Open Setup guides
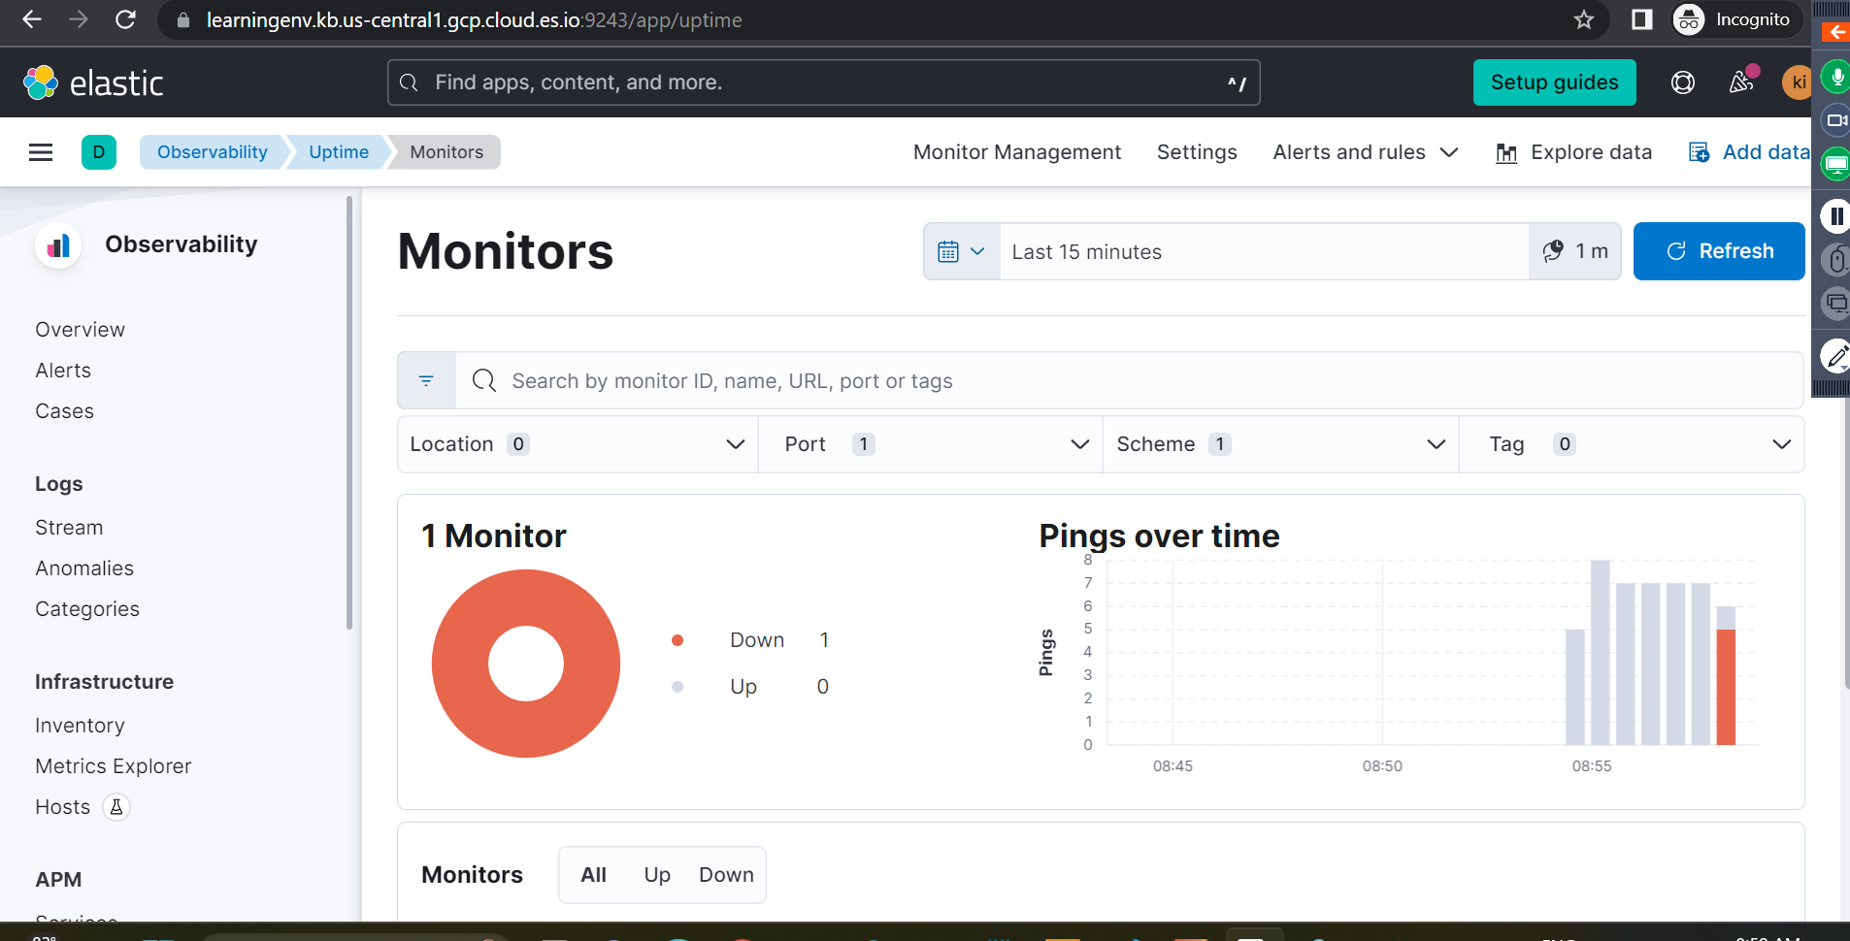Image resolution: width=1850 pixels, height=941 pixels. pyautogui.click(x=1554, y=82)
